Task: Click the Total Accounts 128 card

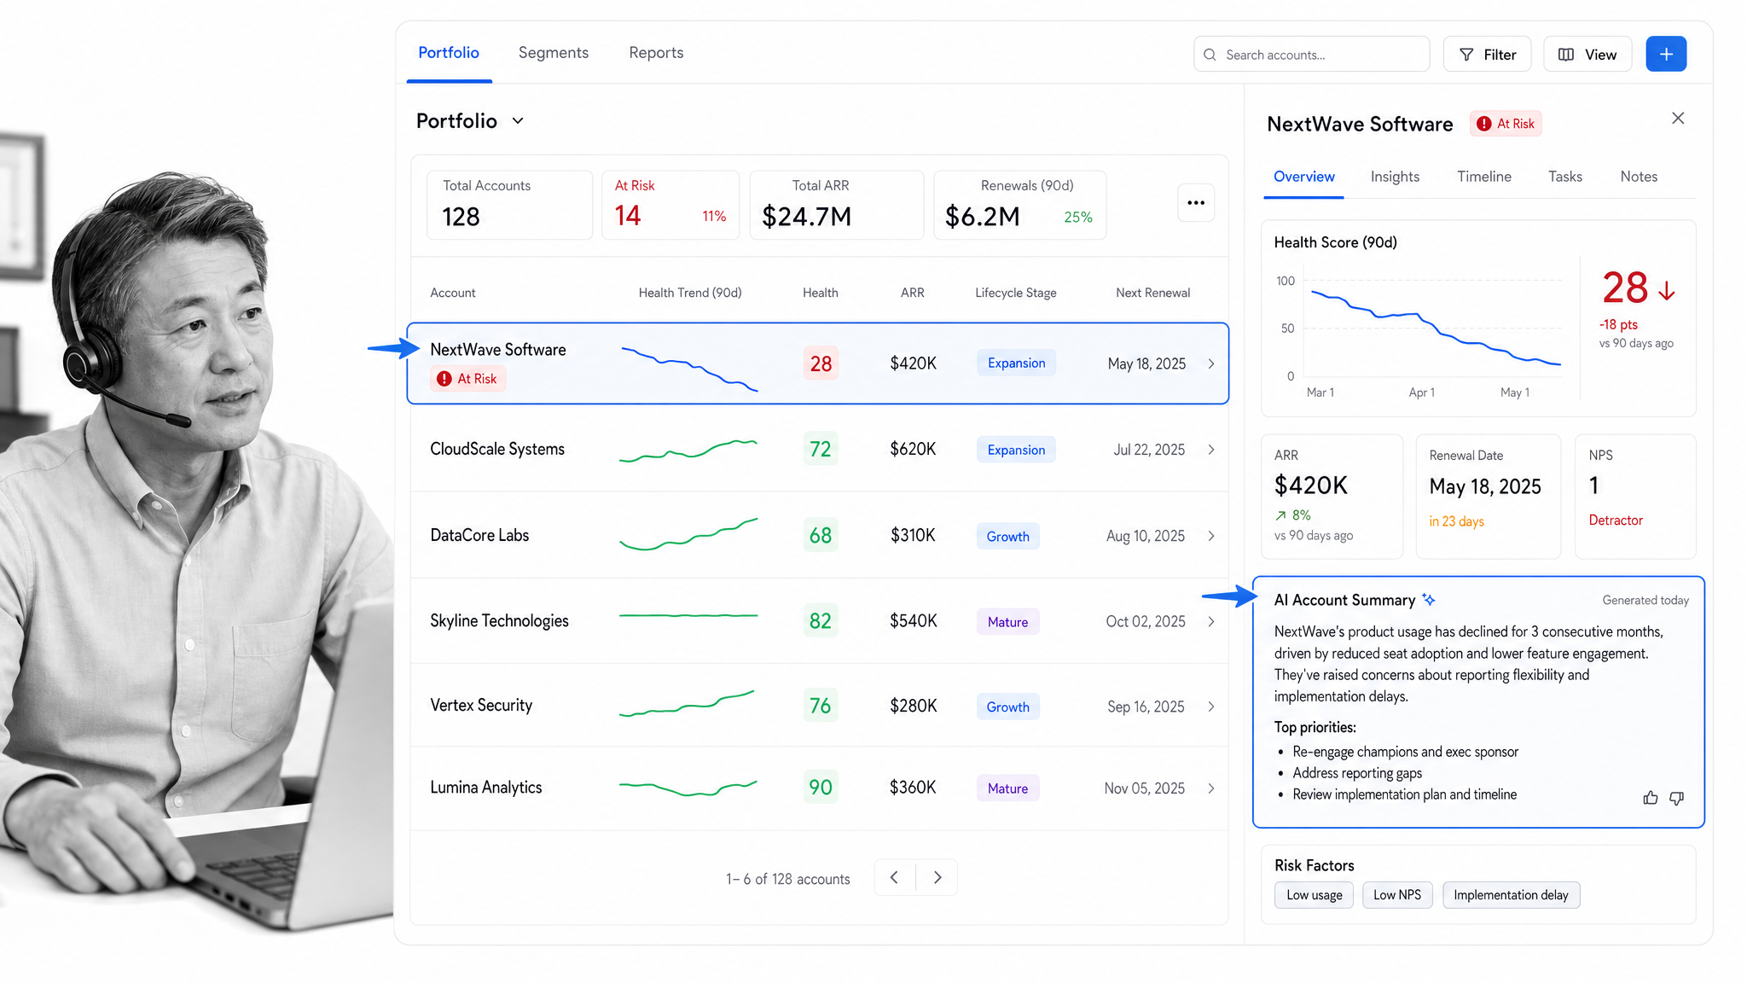Action: [509, 205]
